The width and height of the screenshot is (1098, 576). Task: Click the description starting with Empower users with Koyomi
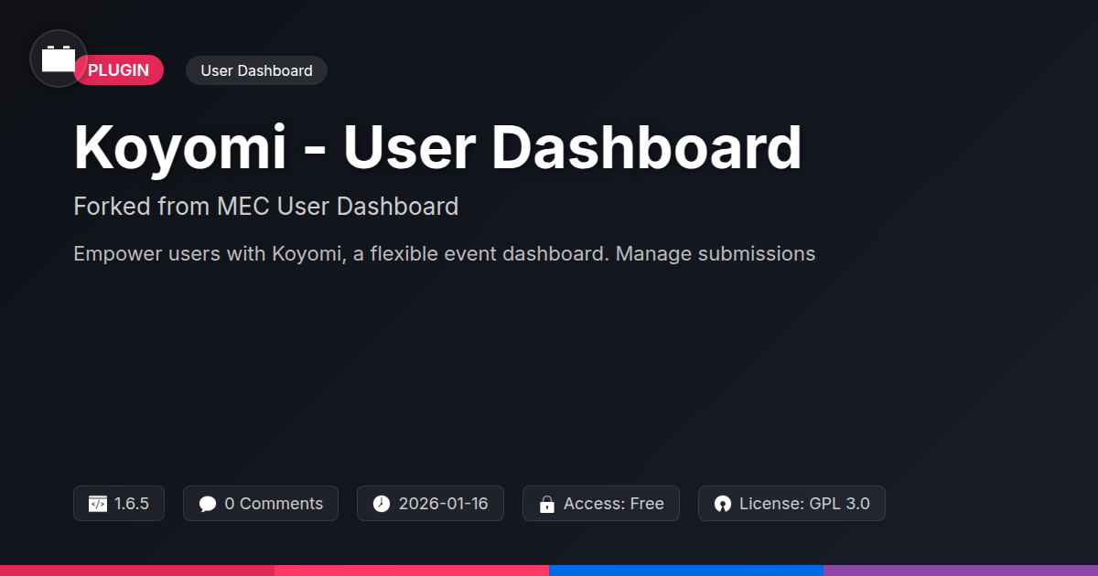point(444,253)
